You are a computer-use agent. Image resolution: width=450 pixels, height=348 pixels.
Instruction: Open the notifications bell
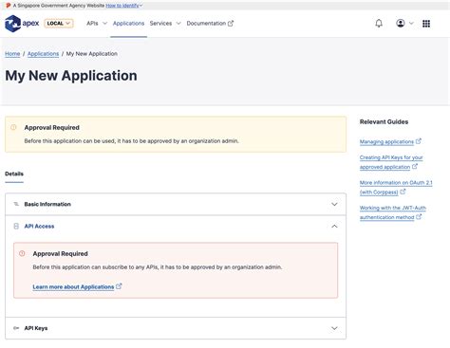pos(379,24)
